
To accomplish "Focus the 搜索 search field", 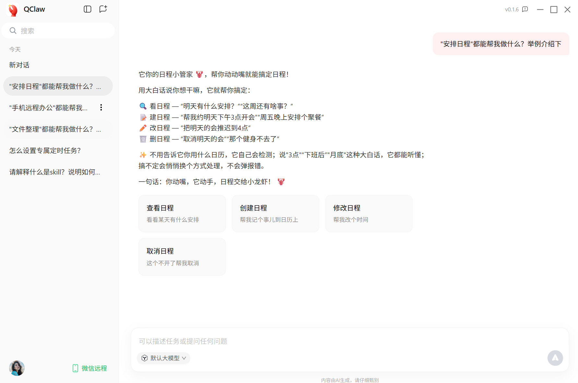I will pyautogui.click(x=58, y=31).
